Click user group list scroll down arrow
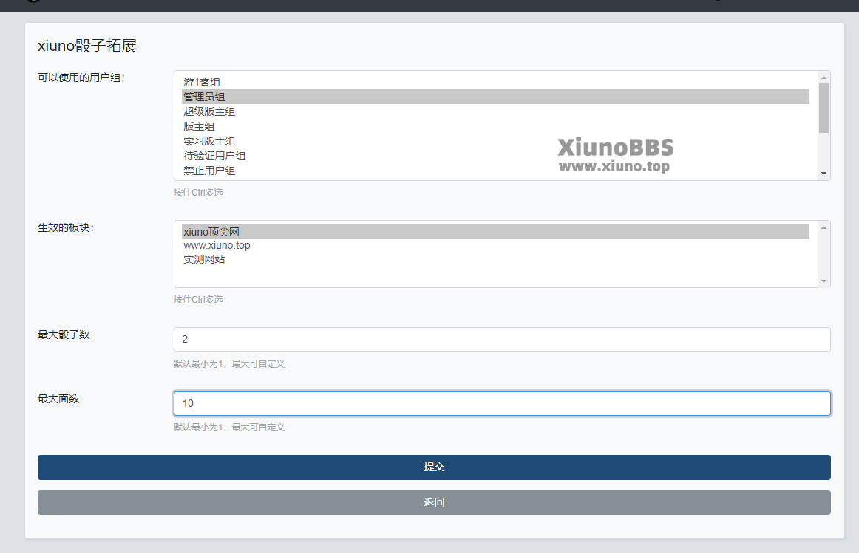 [x=824, y=174]
